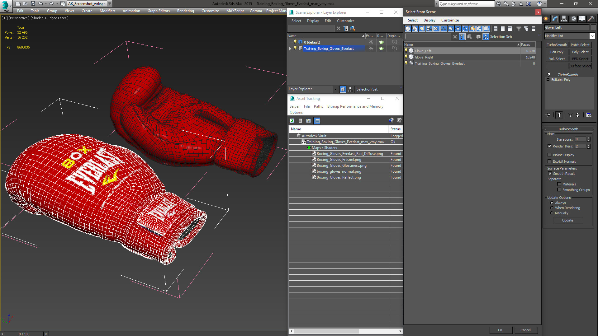
Task: Toggle Display Shapes filter in Select From Scene
Action: (415, 29)
